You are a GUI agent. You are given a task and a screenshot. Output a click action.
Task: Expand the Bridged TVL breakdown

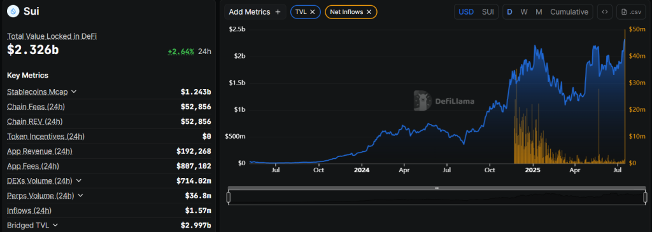[x=55, y=226]
